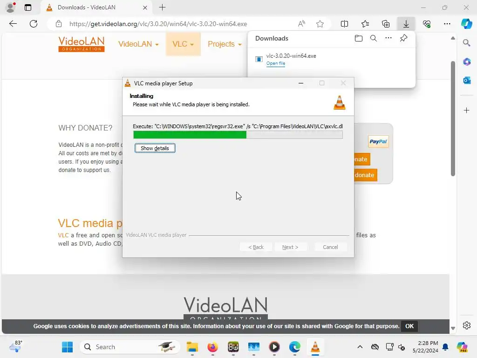Launch Firefox from the taskbar
The height and width of the screenshot is (358, 477).
212,347
